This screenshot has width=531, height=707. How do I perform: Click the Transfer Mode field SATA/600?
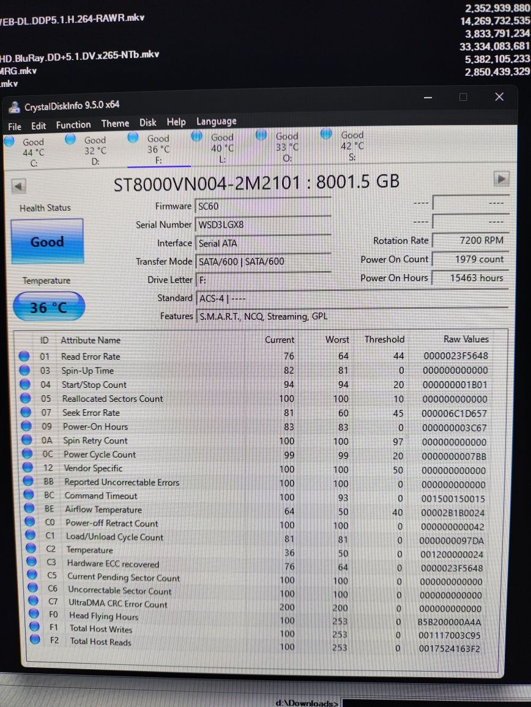point(263,261)
